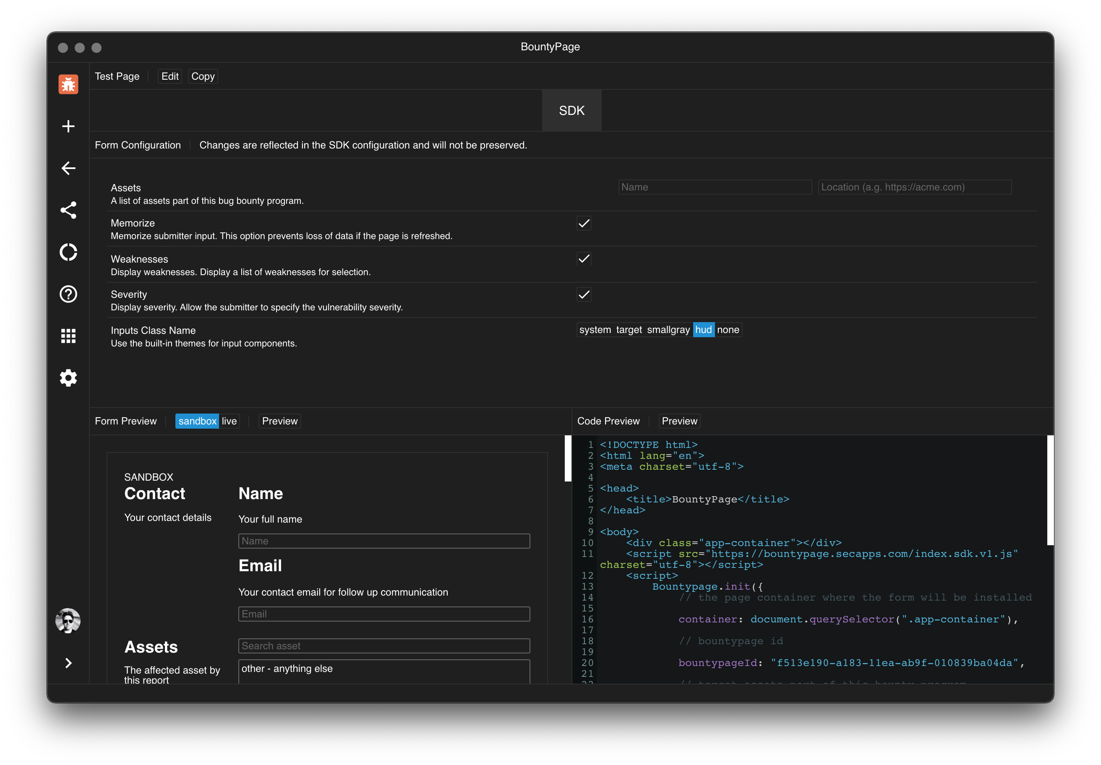Open settings gear icon
The image size is (1101, 765).
coord(68,378)
